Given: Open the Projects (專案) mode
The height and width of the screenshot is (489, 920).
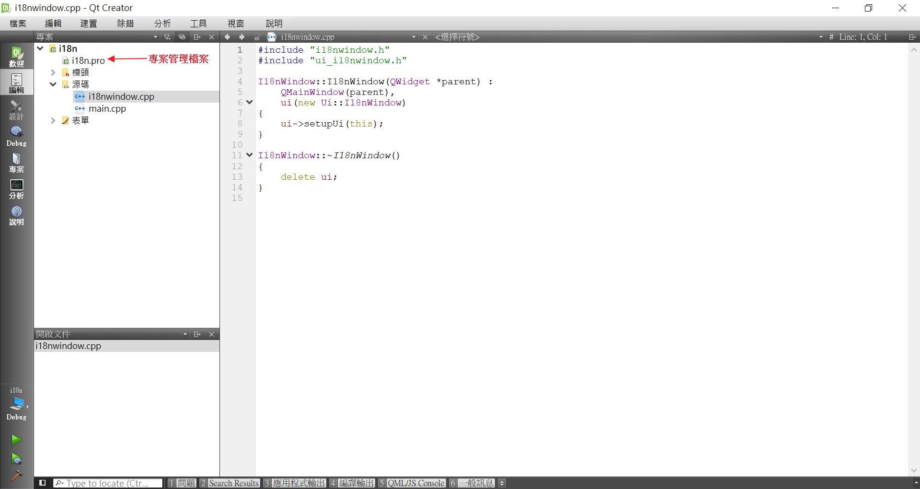Looking at the screenshot, I should (x=16, y=163).
